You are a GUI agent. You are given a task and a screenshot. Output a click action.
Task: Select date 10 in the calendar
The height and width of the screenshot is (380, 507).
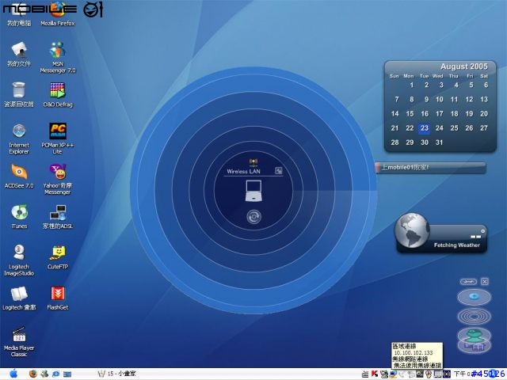(439, 100)
